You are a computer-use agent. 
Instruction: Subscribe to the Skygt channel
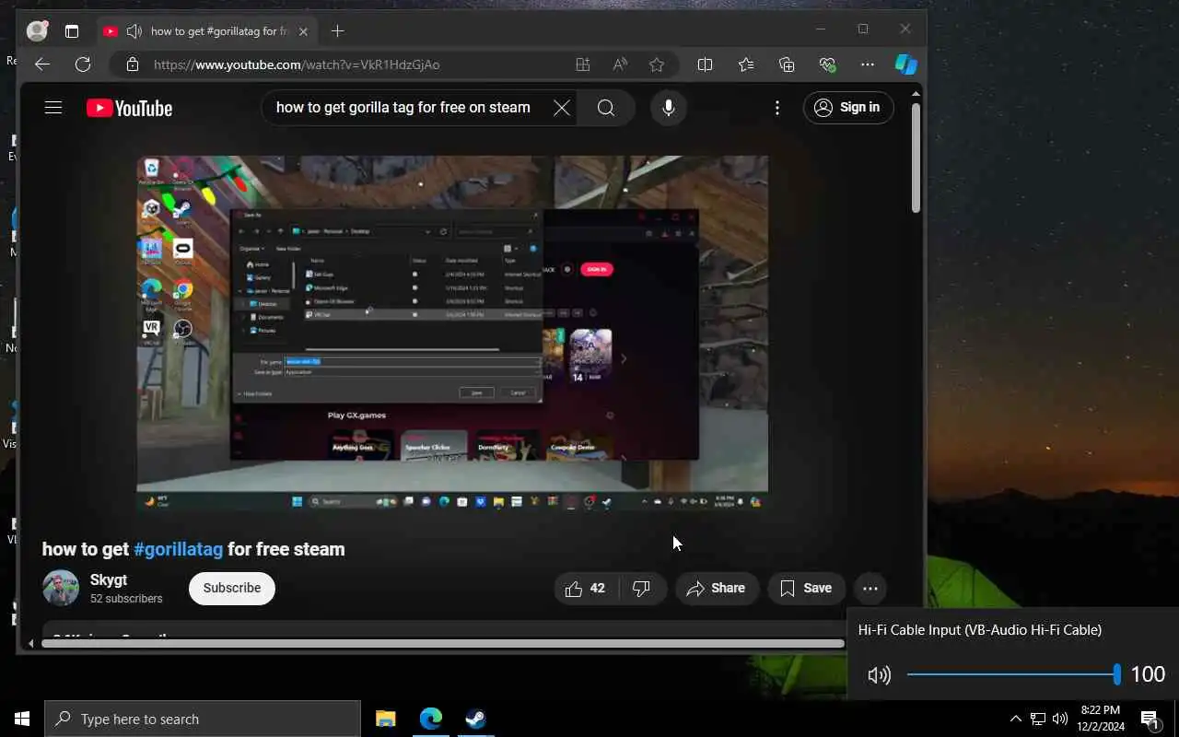click(x=232, y=588)
